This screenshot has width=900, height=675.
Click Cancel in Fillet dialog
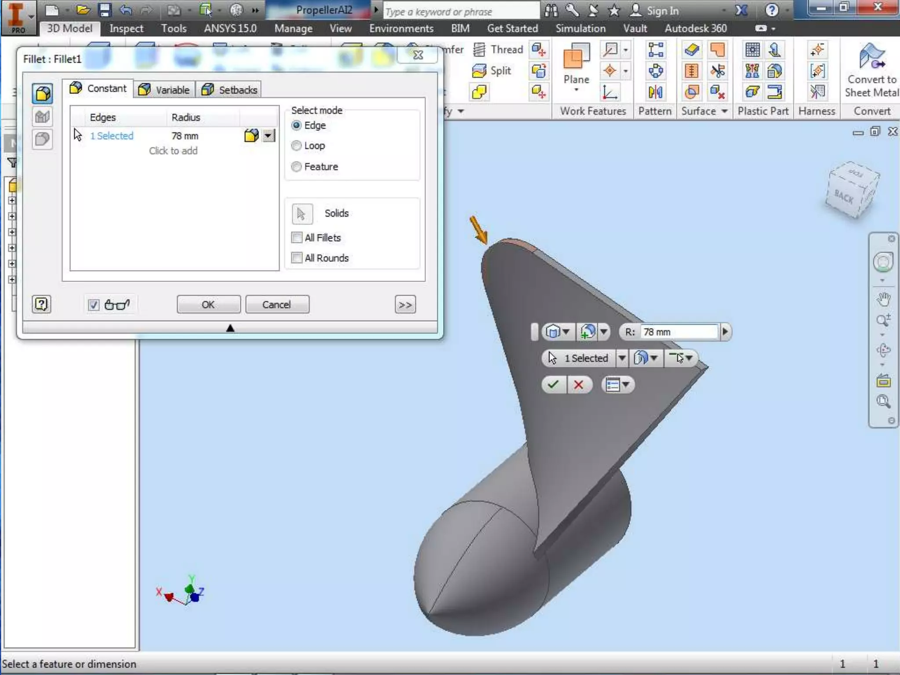[x=277, y=305]
